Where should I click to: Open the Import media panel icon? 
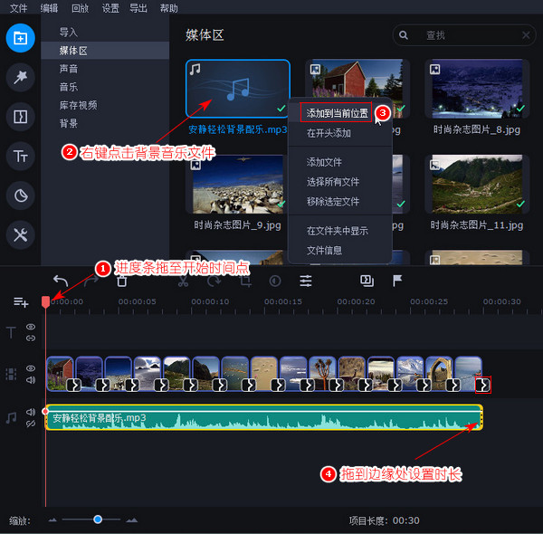[x=21, y=38]
